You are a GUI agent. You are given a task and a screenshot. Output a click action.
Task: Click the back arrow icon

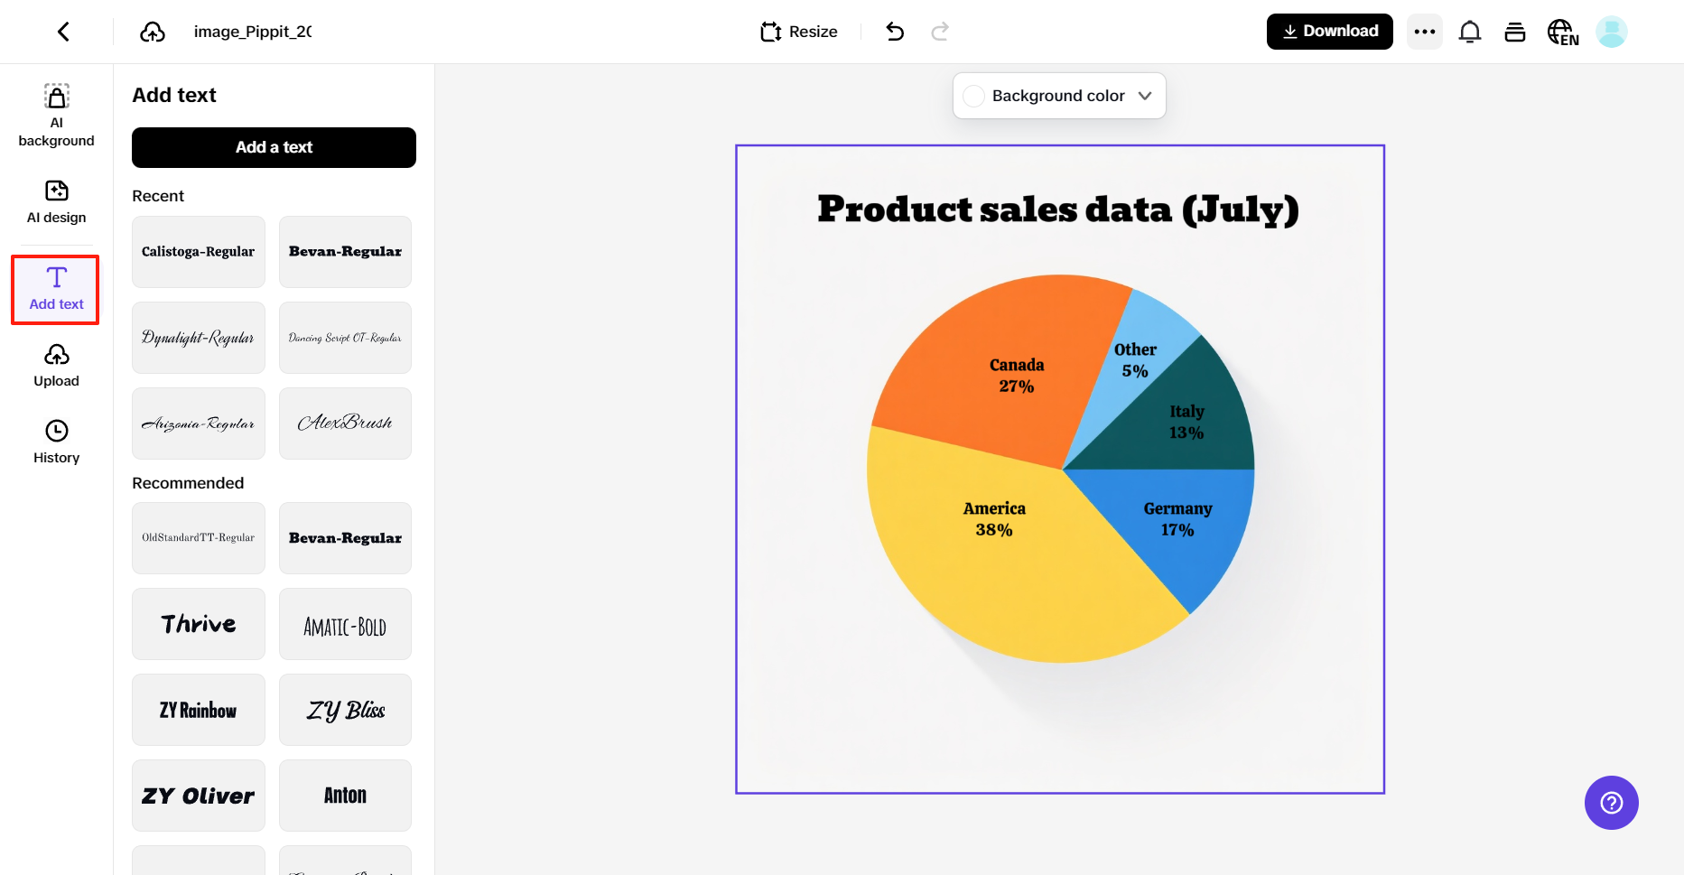[63, 32]
